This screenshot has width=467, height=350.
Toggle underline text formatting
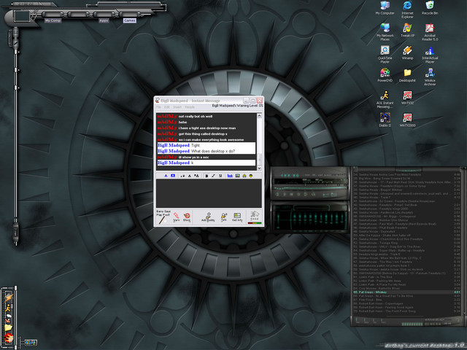pyautogui.click(x=220, y=176)
